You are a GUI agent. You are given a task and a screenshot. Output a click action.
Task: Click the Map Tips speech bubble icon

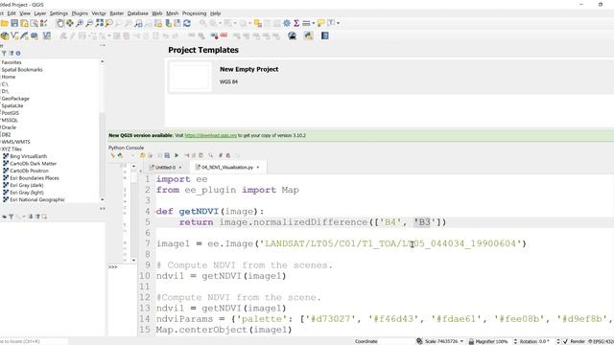(320, 23)
